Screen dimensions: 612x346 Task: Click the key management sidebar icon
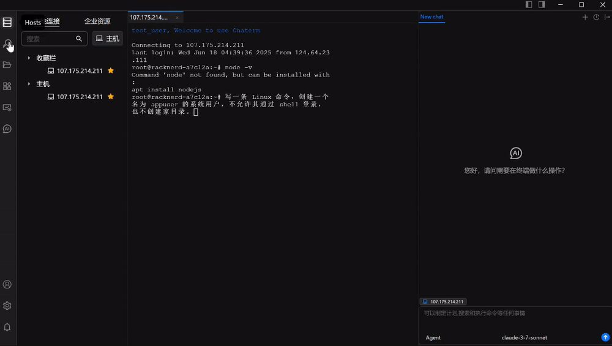point(7,43)
